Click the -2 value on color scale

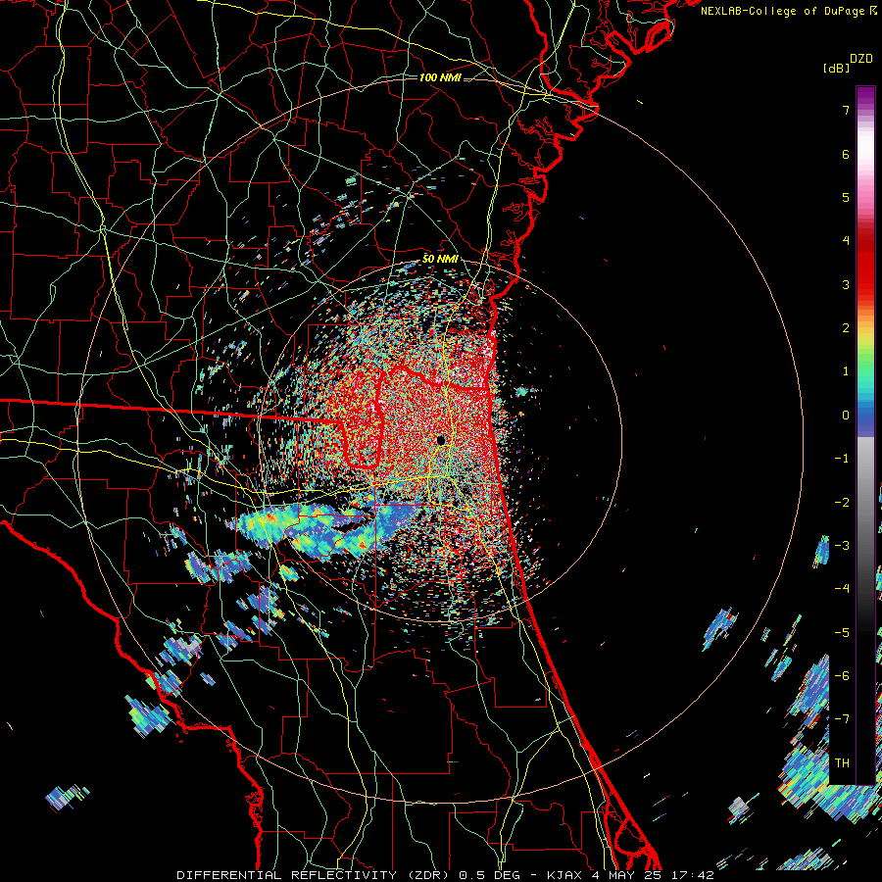coord(842,502)
